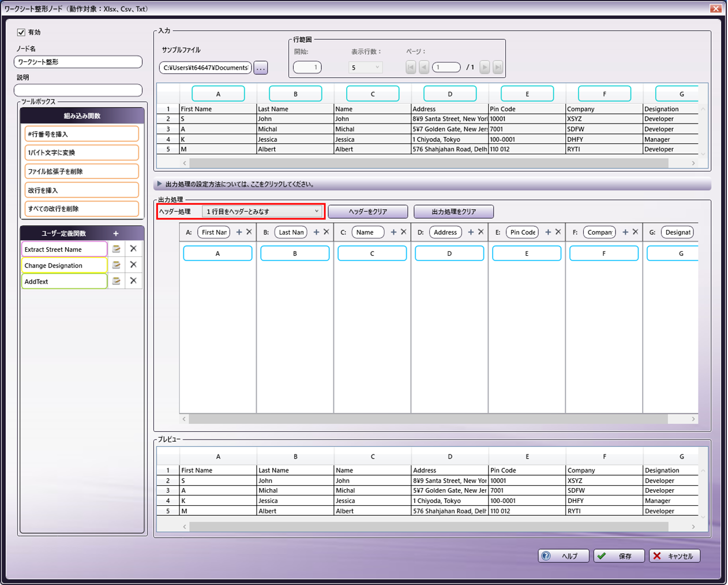Add a column after output column D
The image size is (728, 585).
pos(471,232)
